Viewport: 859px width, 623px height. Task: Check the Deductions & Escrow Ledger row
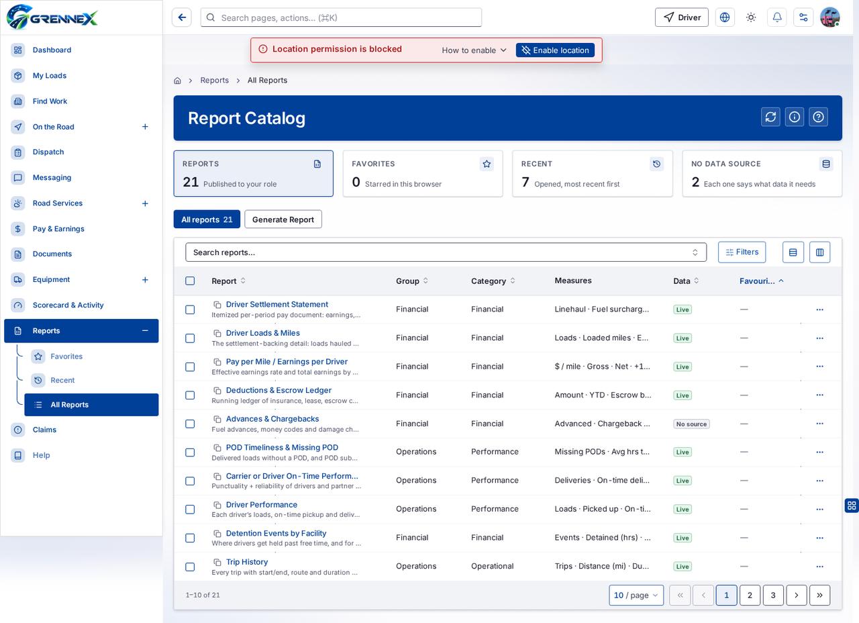[190, 395]
